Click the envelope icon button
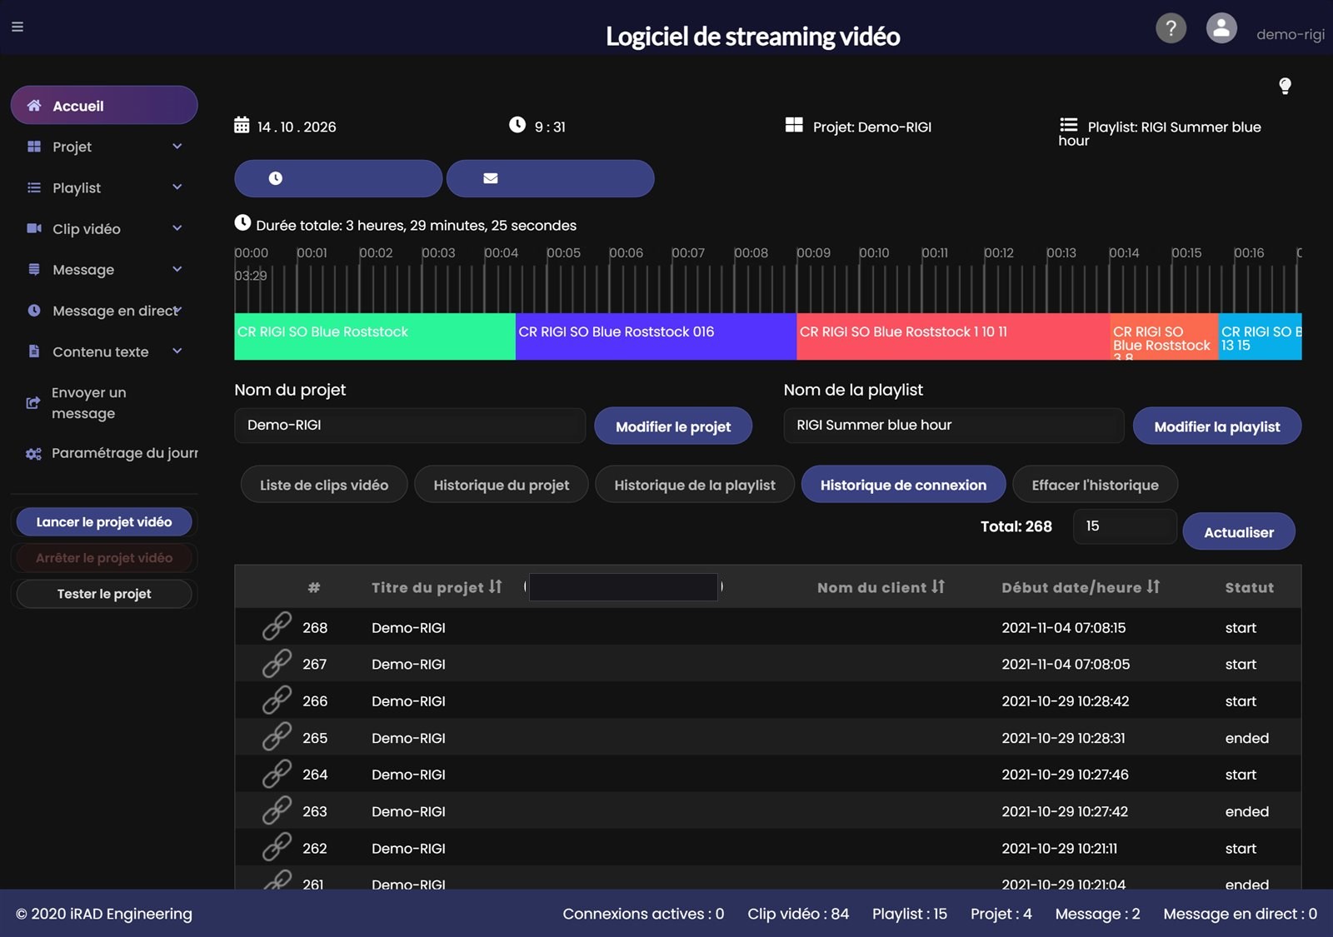Screen dimensions: 1333x937 point(550,178)
